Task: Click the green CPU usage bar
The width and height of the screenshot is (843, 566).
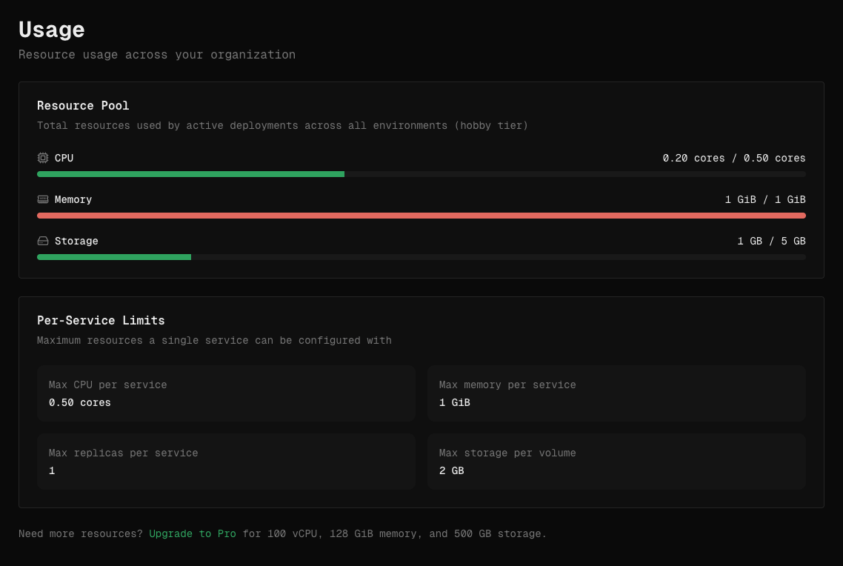Action: 190,174
